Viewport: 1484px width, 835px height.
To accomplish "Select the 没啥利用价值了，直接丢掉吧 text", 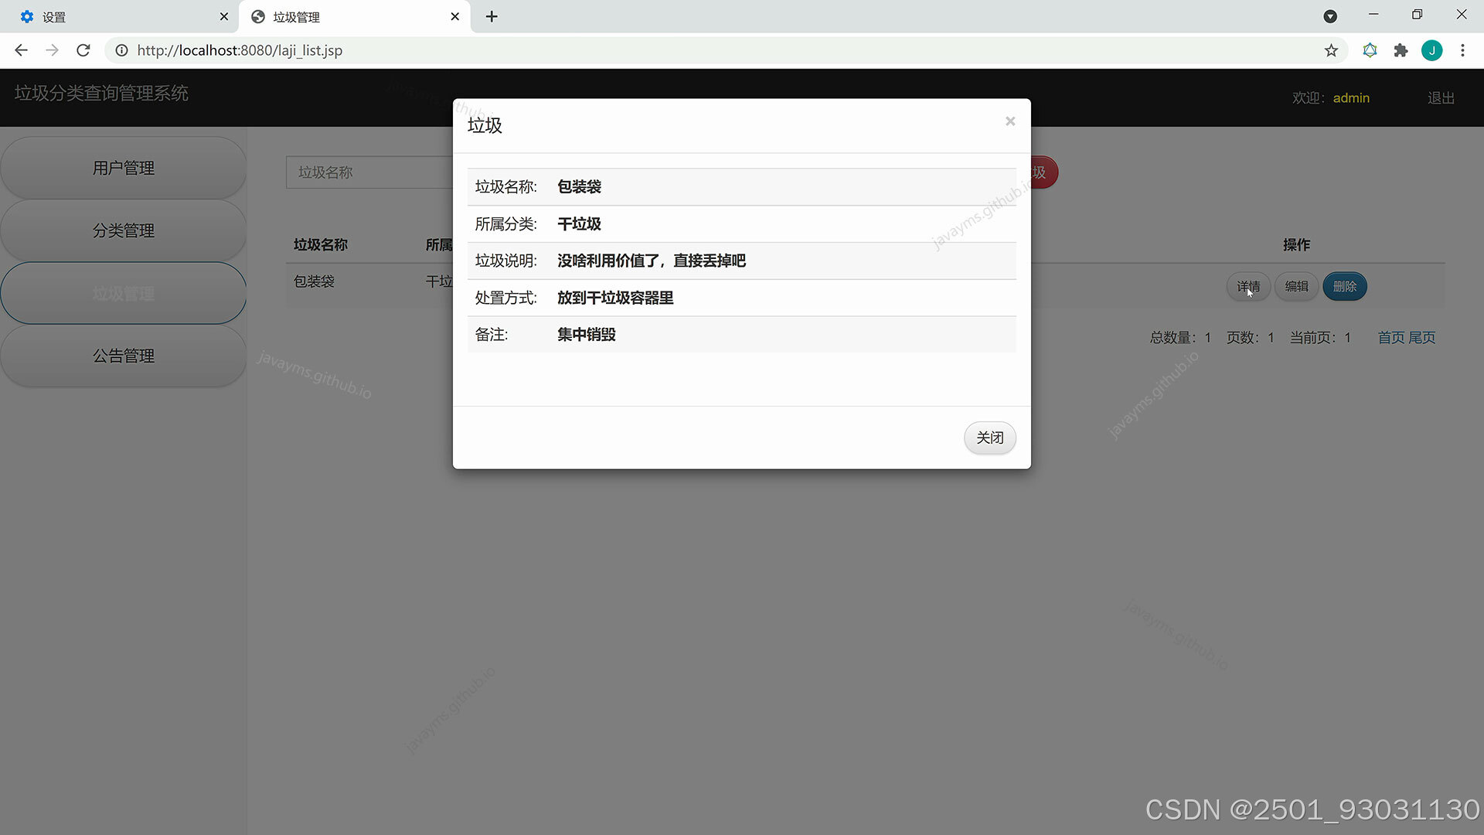I will (x=652, y=261).
